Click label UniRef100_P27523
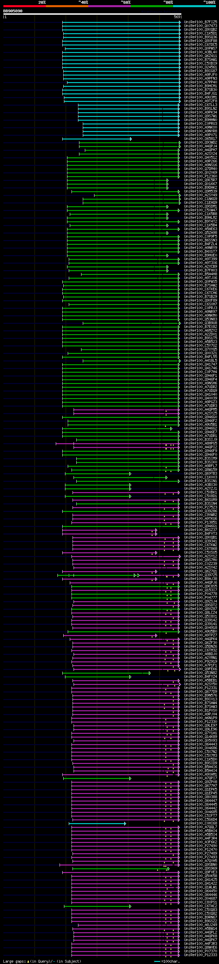Image resolution: width=219 pixels, height=964 pixels. pos(201,507)
